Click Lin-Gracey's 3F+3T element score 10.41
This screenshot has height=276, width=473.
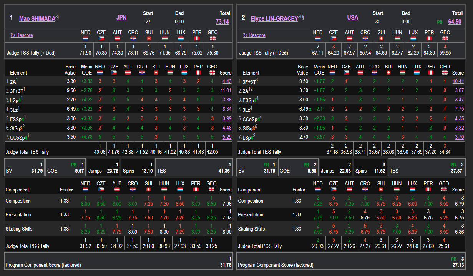[x=458, y=81]
